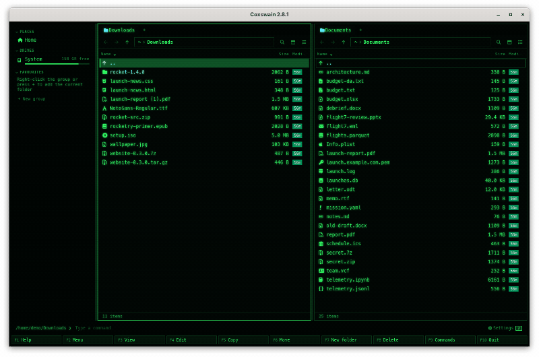The image size is (539, 357).
Task: Sort Documents pane by Modified column
Action: pos(514,55)
